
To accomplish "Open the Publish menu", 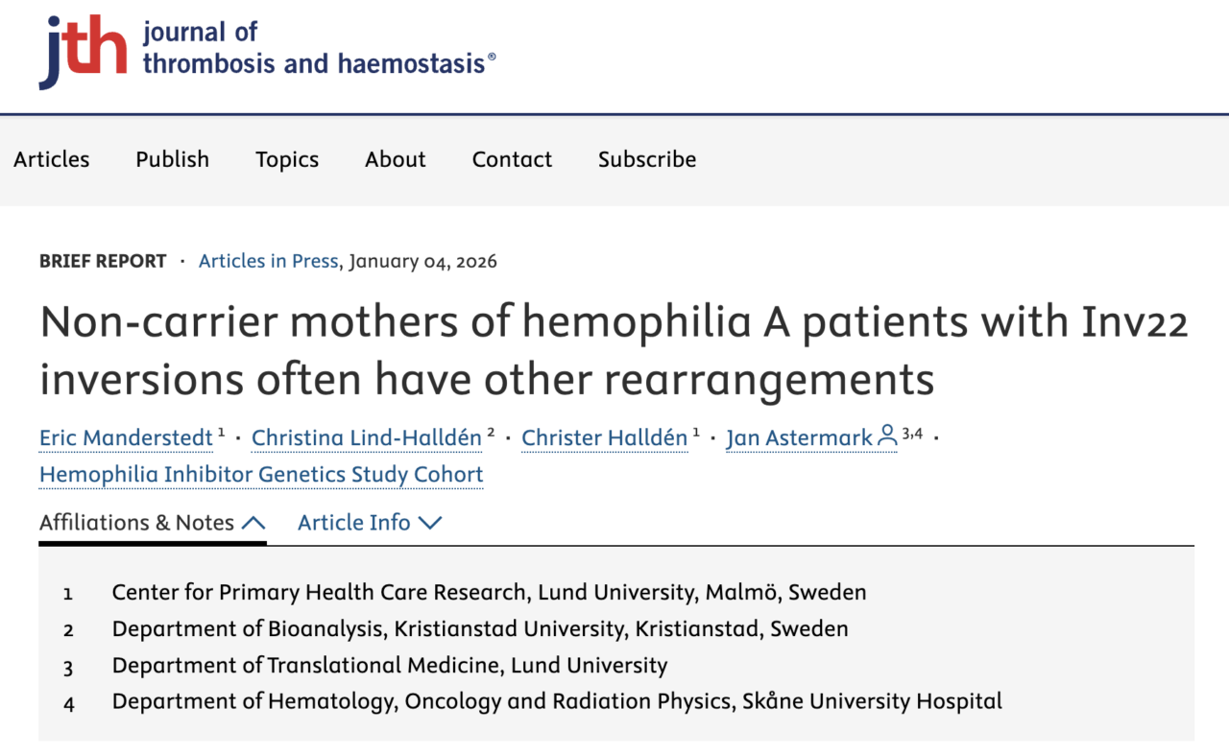I will click(172, 159).
